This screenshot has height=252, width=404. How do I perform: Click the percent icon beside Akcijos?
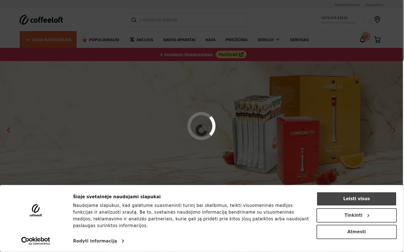click(132, 39)
